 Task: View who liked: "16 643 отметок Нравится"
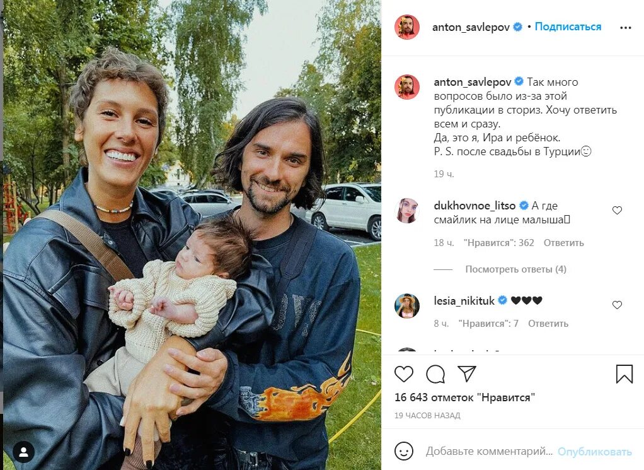click(464, 397)
